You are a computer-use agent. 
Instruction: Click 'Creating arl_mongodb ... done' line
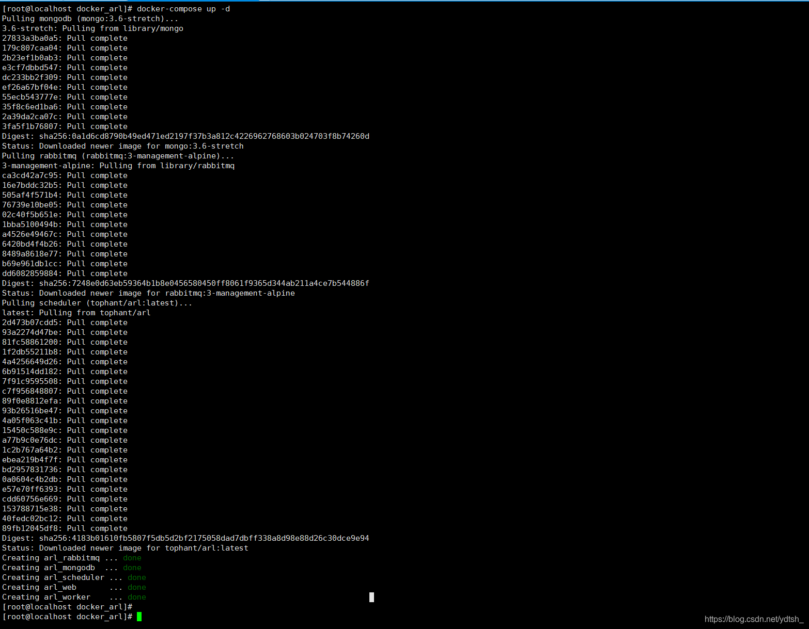(72, 568)
